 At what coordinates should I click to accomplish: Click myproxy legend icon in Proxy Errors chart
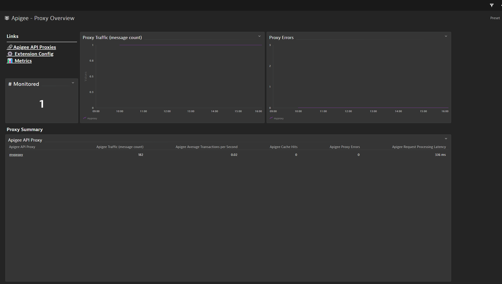pos(271,118)
